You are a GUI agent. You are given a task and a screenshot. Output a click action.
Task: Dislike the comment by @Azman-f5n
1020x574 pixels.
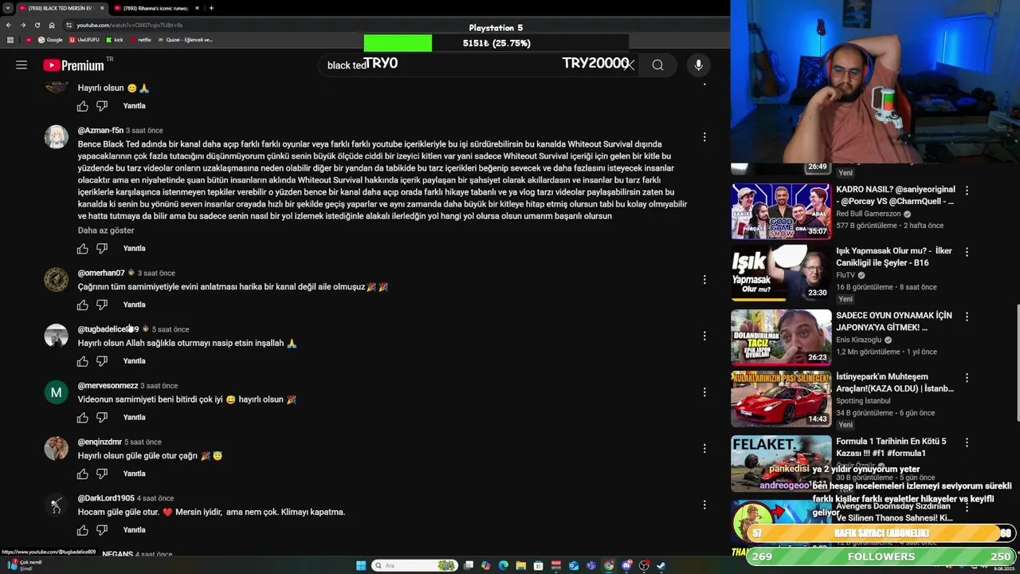coord(102,249)
